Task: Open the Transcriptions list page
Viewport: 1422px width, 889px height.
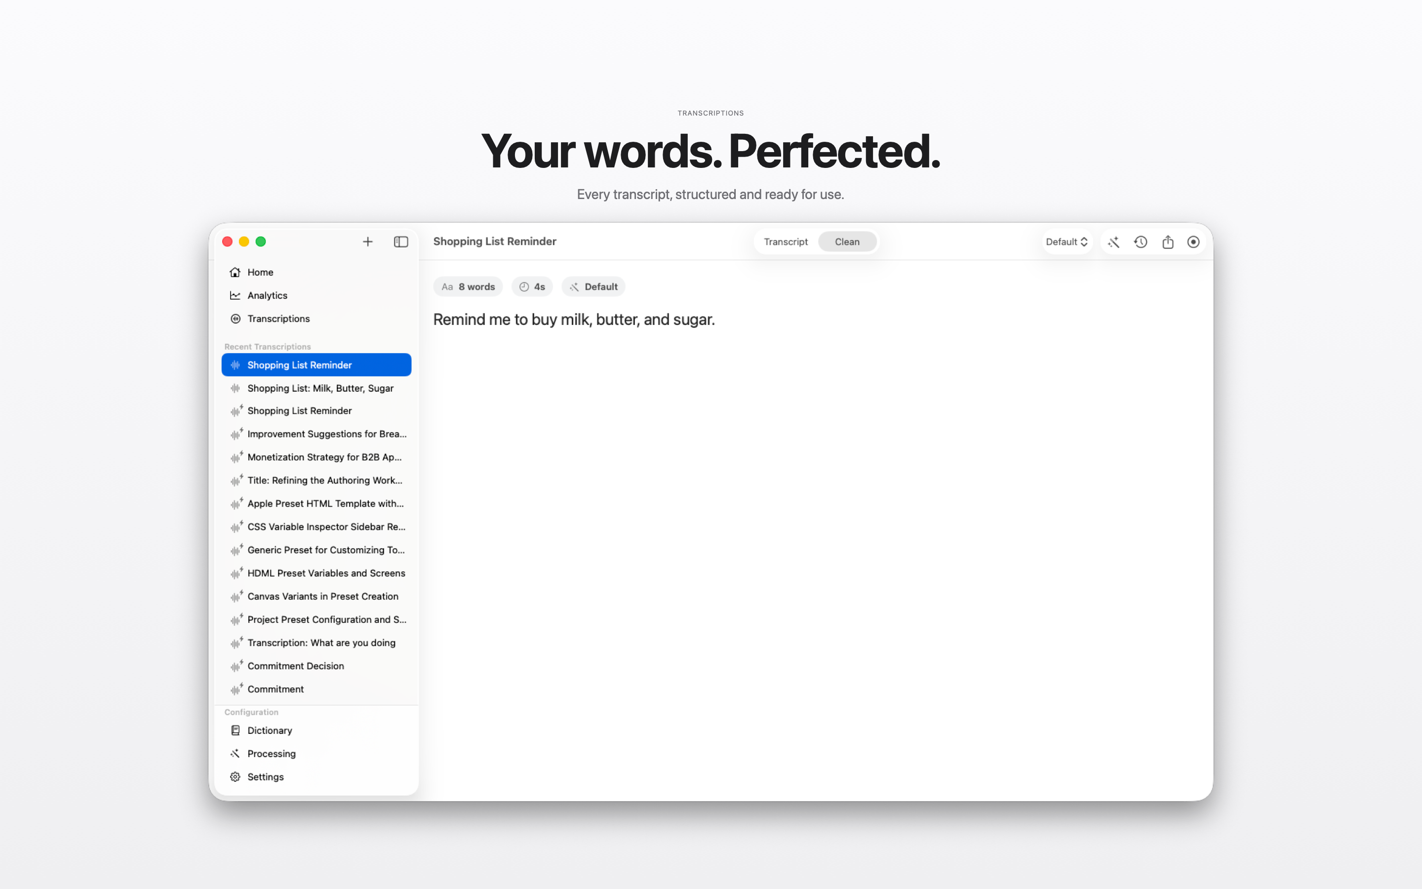Action: [x=278, y=319]
